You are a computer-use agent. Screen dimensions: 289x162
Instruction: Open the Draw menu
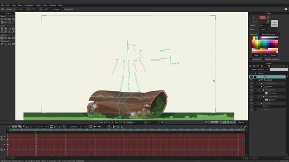[14, 5]
